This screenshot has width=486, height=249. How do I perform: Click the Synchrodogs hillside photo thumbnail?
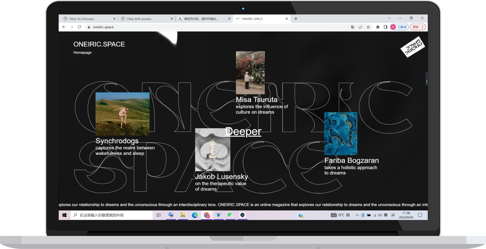[x=123, y=114]
